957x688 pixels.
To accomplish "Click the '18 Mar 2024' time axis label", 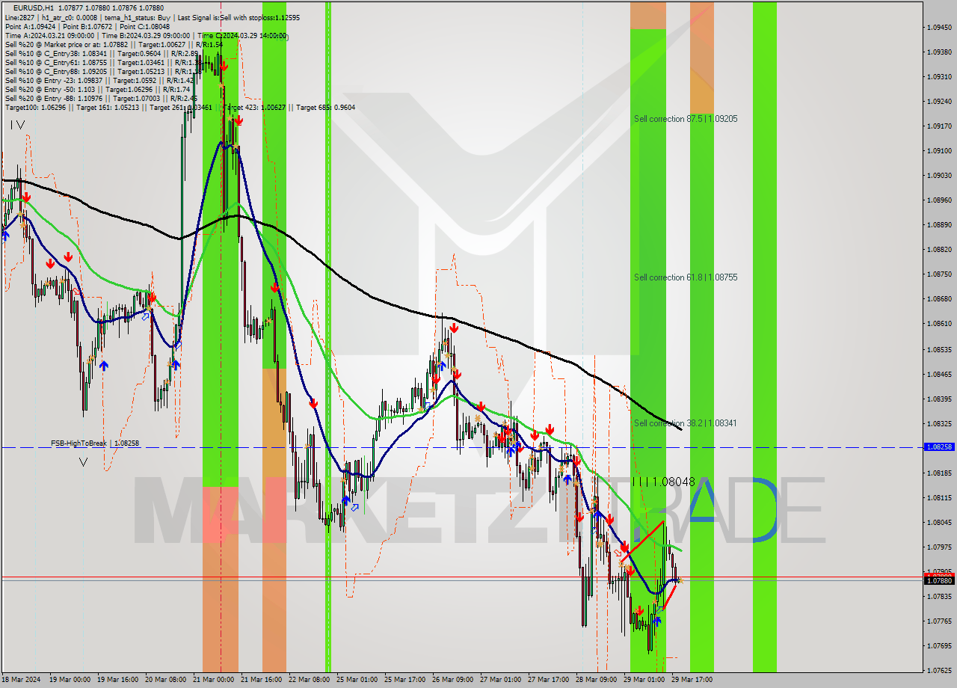I will tap(20, 680).
